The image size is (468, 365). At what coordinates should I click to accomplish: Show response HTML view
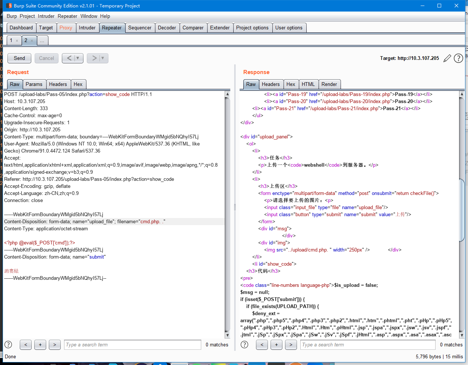(308, 84)
